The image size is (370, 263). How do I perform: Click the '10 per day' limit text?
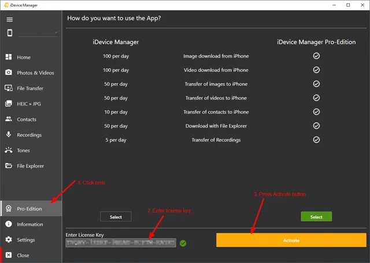click(116, 112)
